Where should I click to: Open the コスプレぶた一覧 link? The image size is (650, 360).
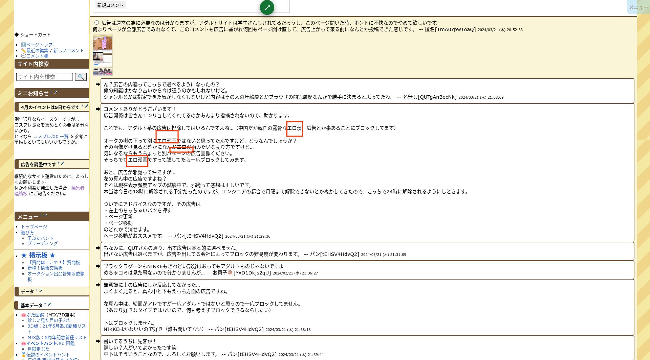(x=51, y=136)
